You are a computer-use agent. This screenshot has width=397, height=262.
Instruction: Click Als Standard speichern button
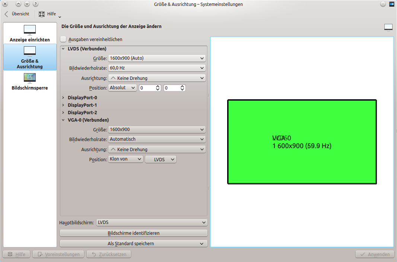[x=133, y=243]
